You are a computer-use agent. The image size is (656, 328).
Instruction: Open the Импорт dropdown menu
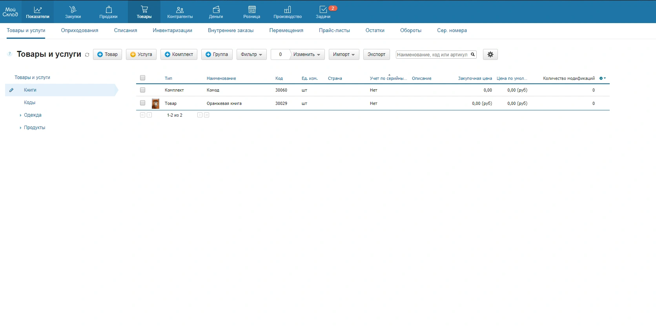point(344,54)
